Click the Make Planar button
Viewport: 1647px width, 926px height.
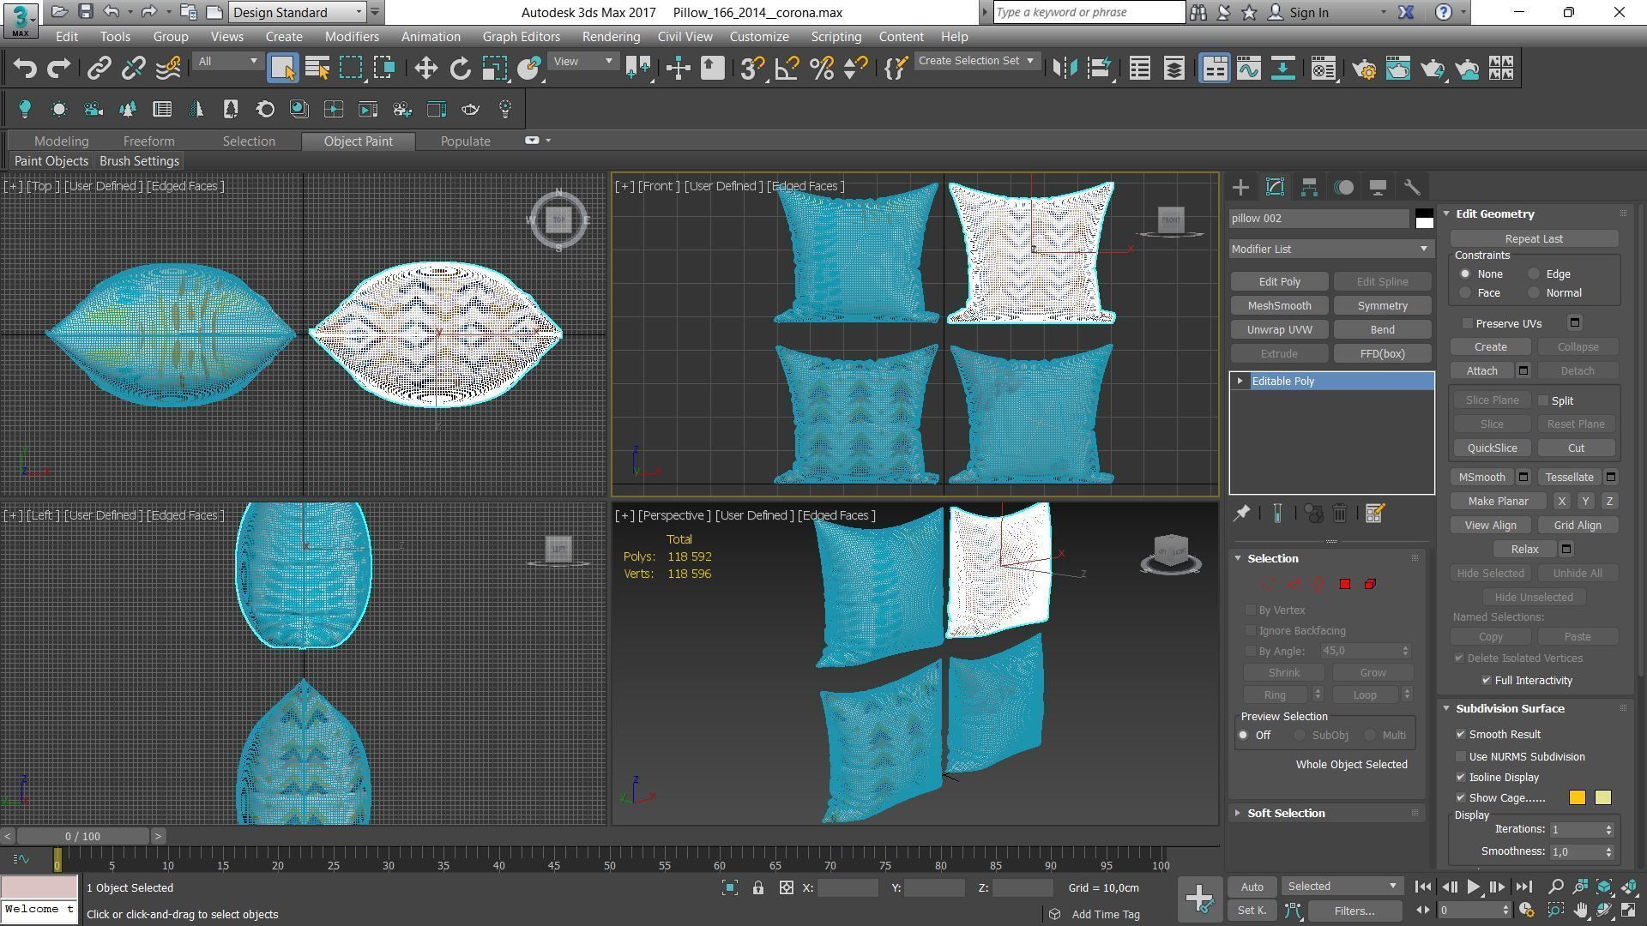[x=1498, y=501]
